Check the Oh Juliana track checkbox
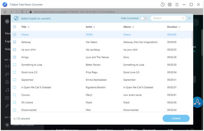The width and height of the screenshot is (204, 131). point(15,103)
